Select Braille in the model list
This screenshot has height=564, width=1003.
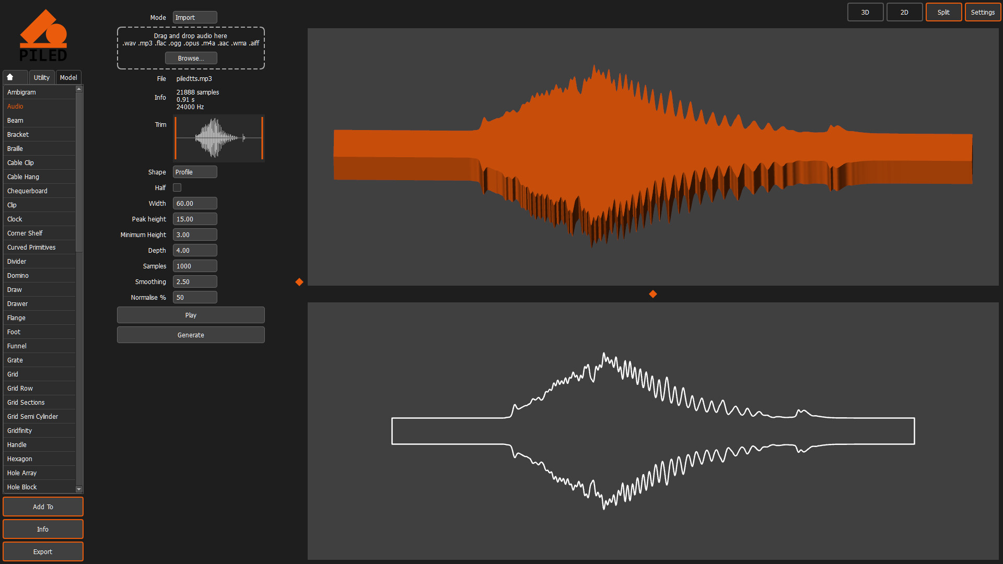[x=39, y=149]
